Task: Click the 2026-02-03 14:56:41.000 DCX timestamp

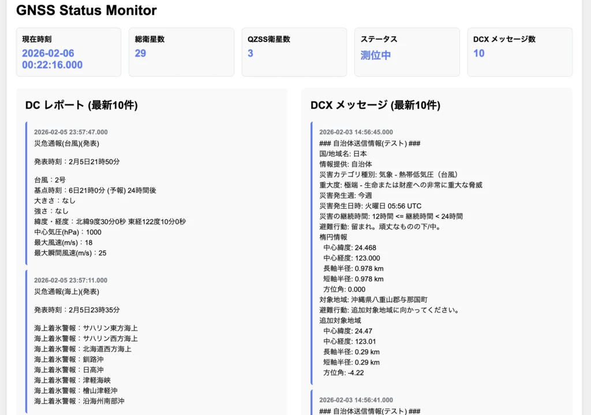Action: pos(356,400)
